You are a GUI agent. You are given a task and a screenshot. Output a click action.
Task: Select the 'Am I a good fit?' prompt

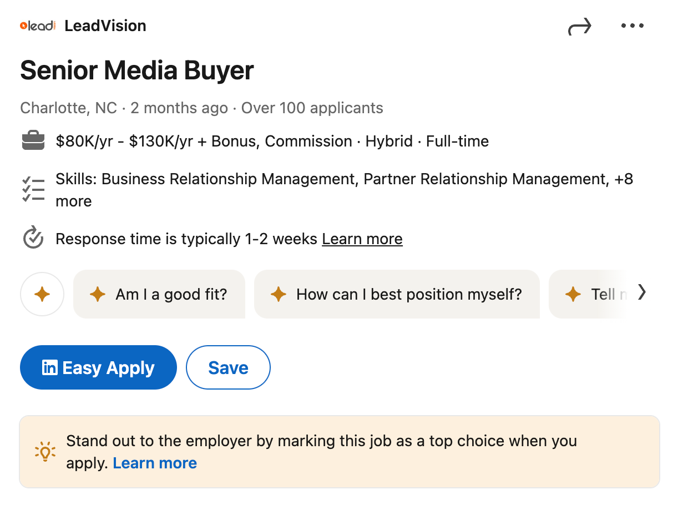pos(159,294)
